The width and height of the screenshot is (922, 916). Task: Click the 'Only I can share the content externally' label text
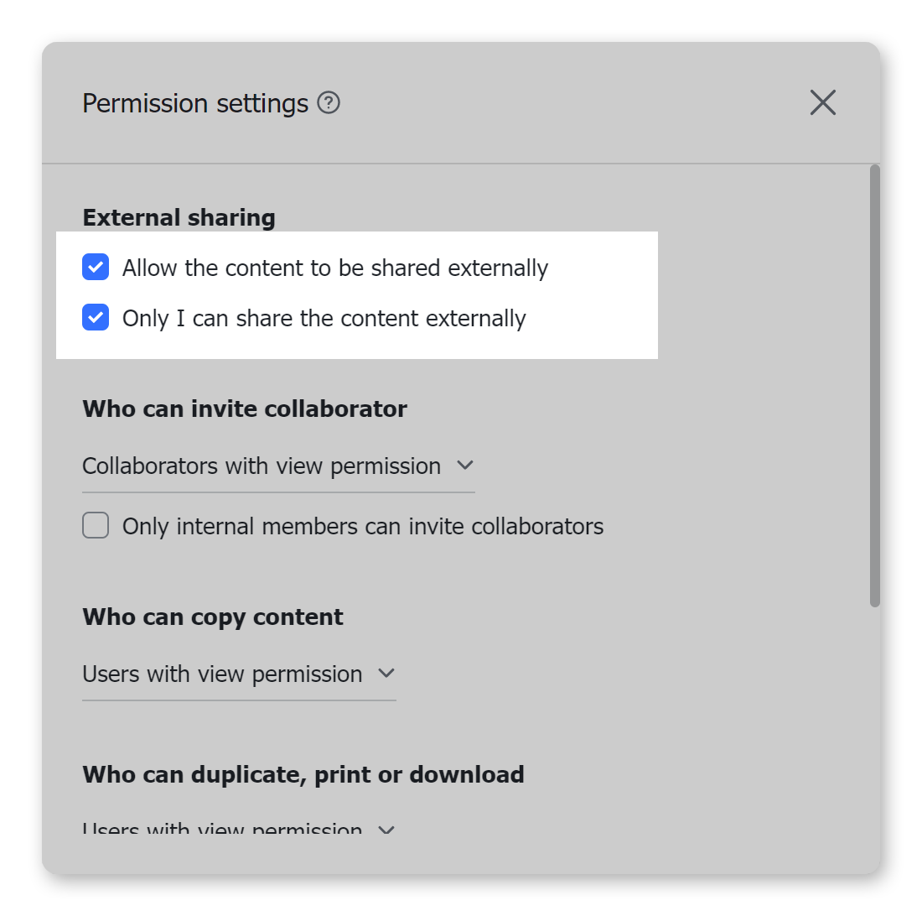pyautogui.click(x=324, y=319)
